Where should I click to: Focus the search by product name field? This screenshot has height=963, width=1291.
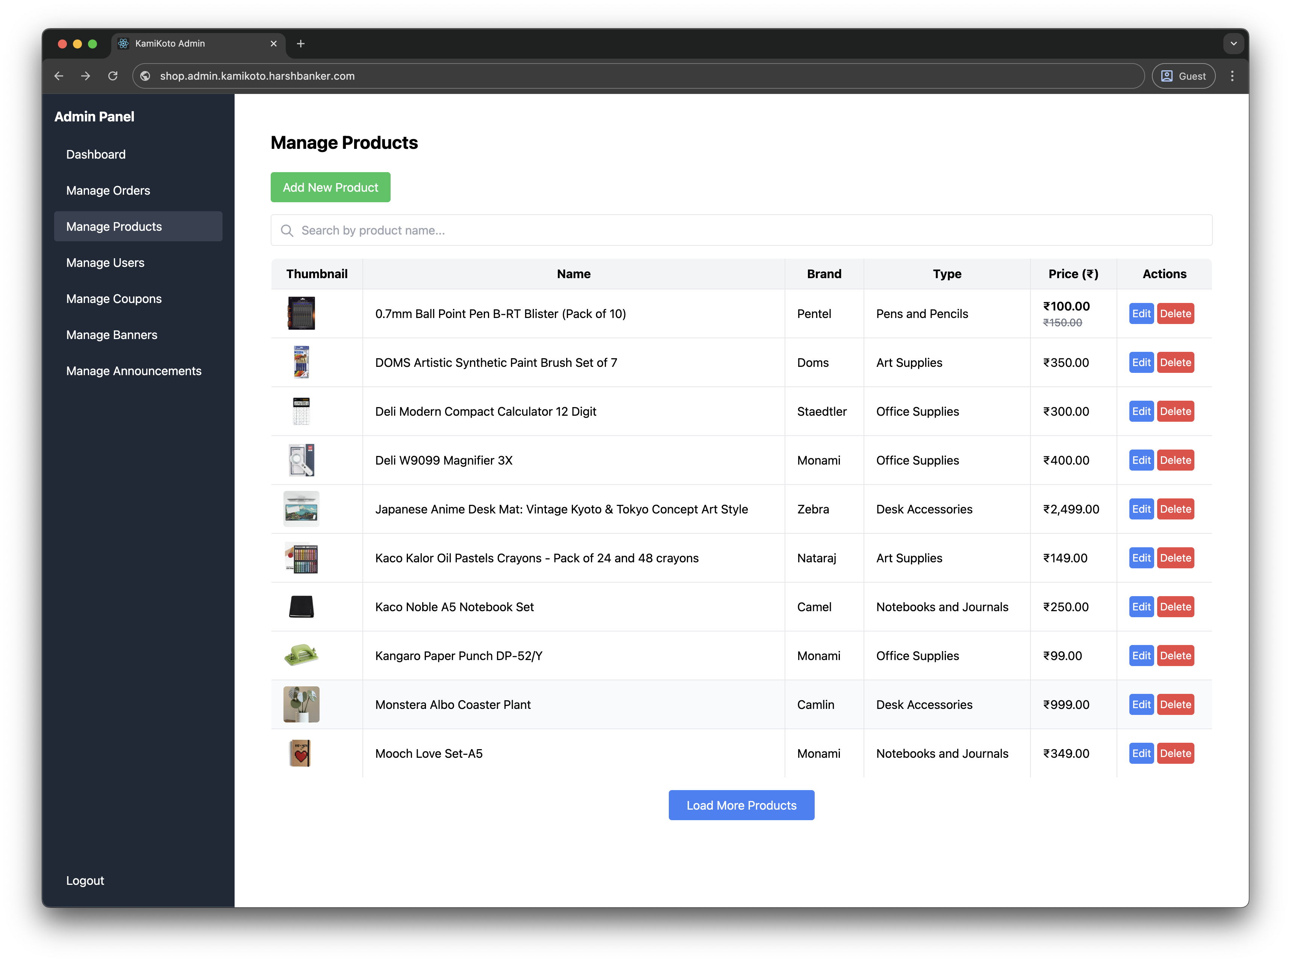click(741, 230)
